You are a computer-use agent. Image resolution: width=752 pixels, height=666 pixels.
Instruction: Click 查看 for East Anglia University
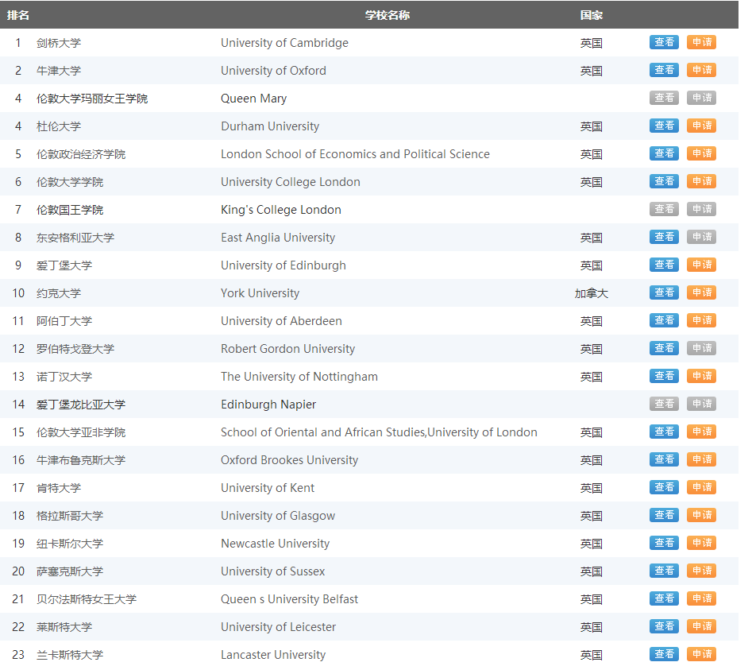pos(664,237)
